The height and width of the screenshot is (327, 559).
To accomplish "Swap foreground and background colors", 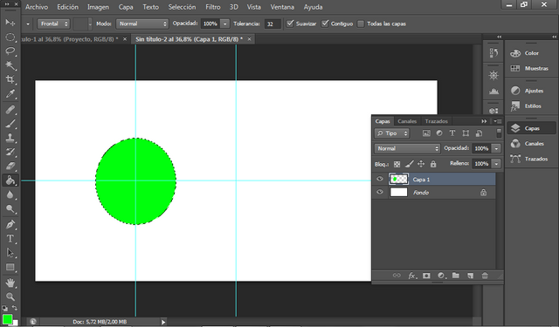I will click(x=15, y=308).
